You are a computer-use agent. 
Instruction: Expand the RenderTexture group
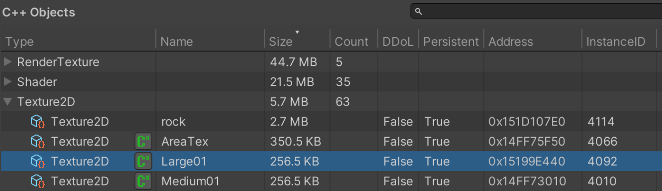[8, 62]
